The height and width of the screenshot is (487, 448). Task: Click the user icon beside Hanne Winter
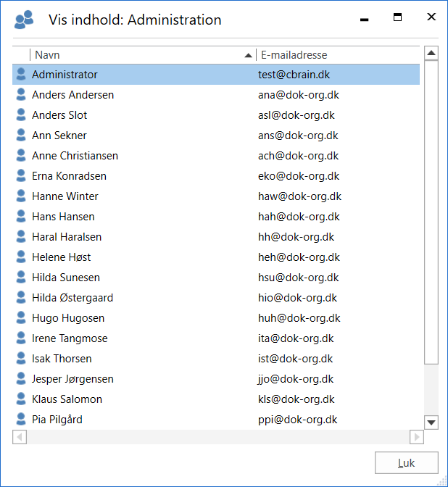click(21, 196)
